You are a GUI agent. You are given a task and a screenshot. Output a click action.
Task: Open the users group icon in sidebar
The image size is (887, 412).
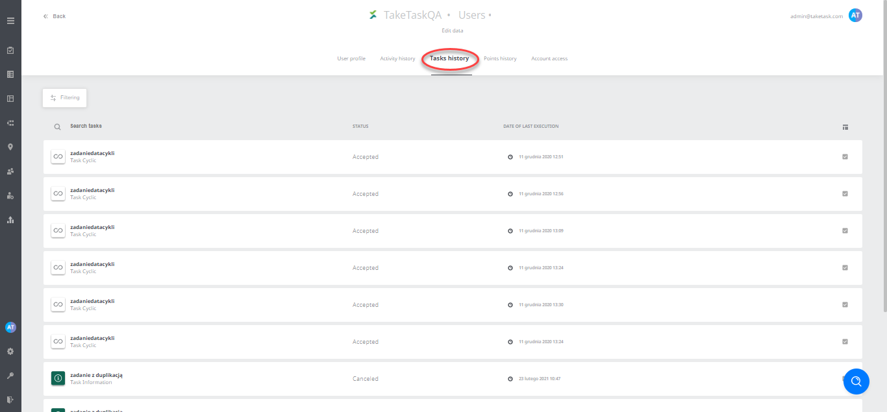pyautogui.click(x=10, y=171)
